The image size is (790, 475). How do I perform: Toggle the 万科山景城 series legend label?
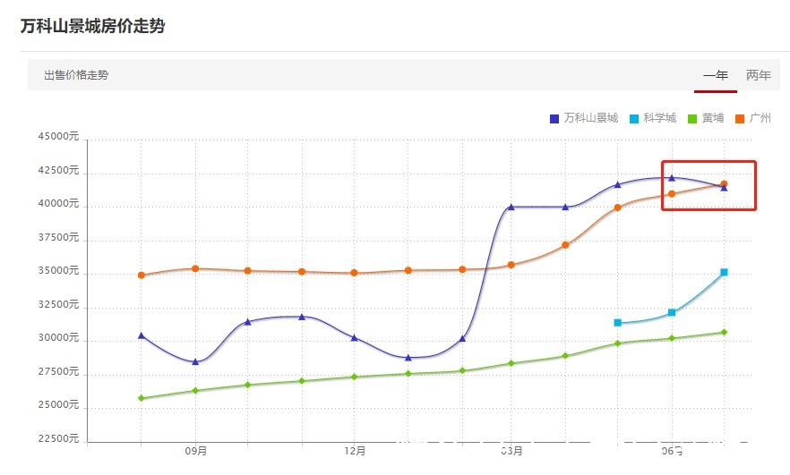click(590, 118)
